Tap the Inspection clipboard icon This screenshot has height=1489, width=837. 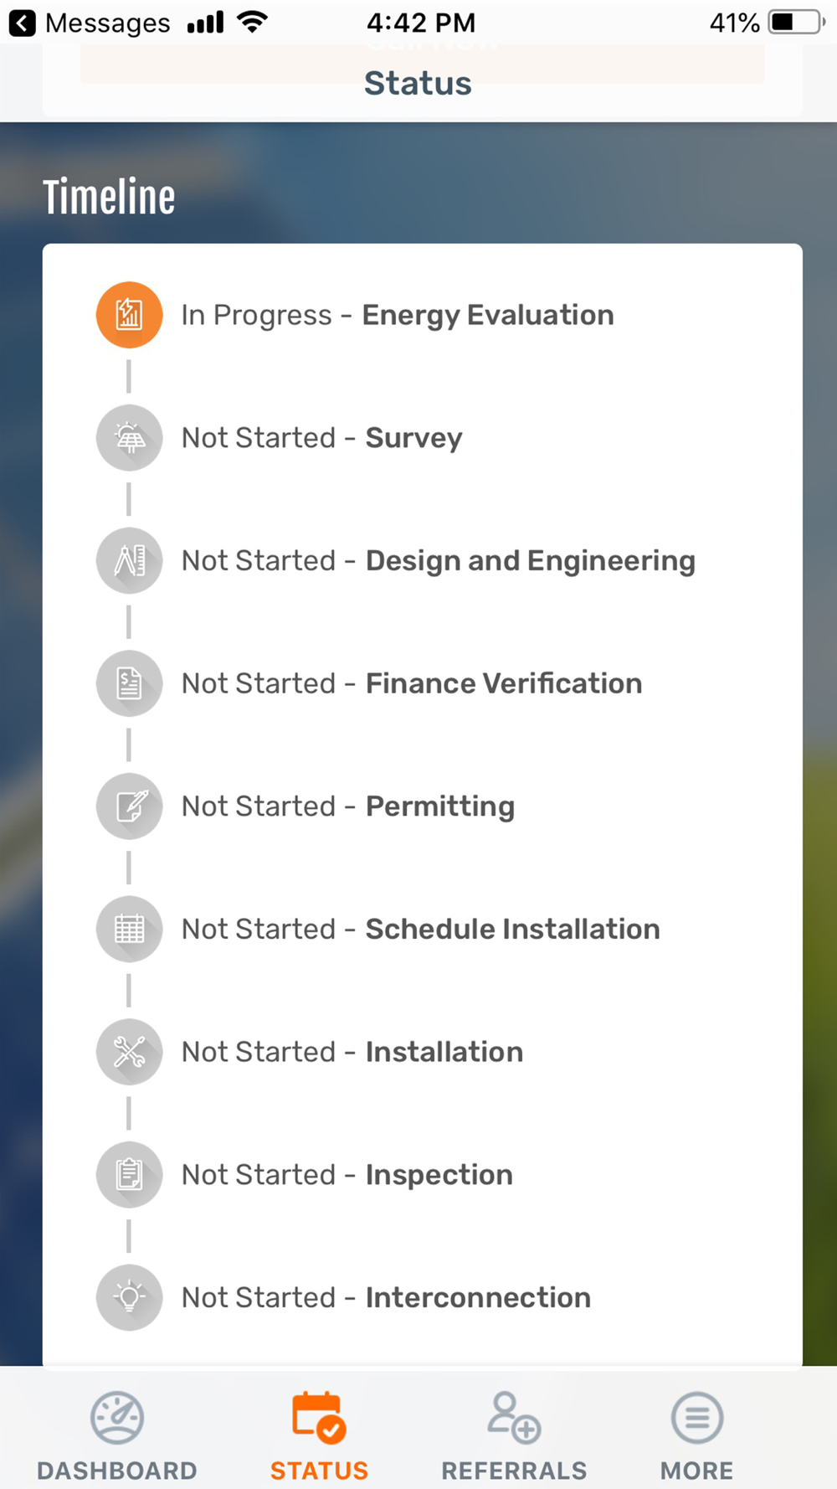pos(129,1174)
